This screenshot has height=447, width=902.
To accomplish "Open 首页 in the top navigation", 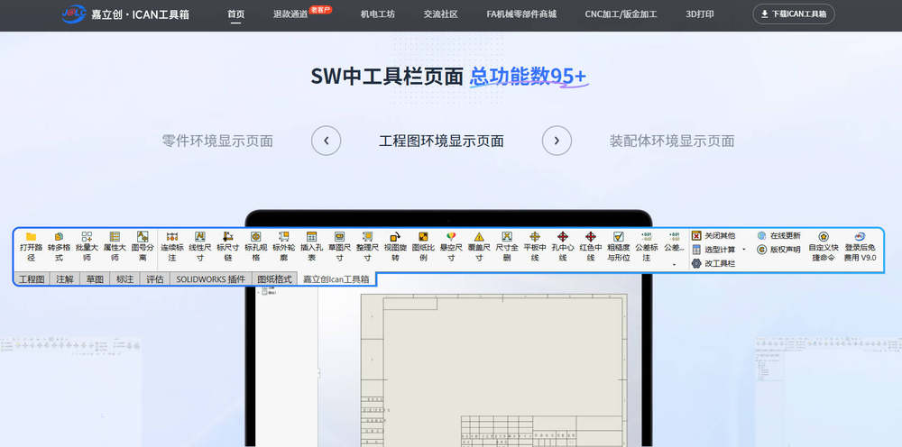I will 235,14.
